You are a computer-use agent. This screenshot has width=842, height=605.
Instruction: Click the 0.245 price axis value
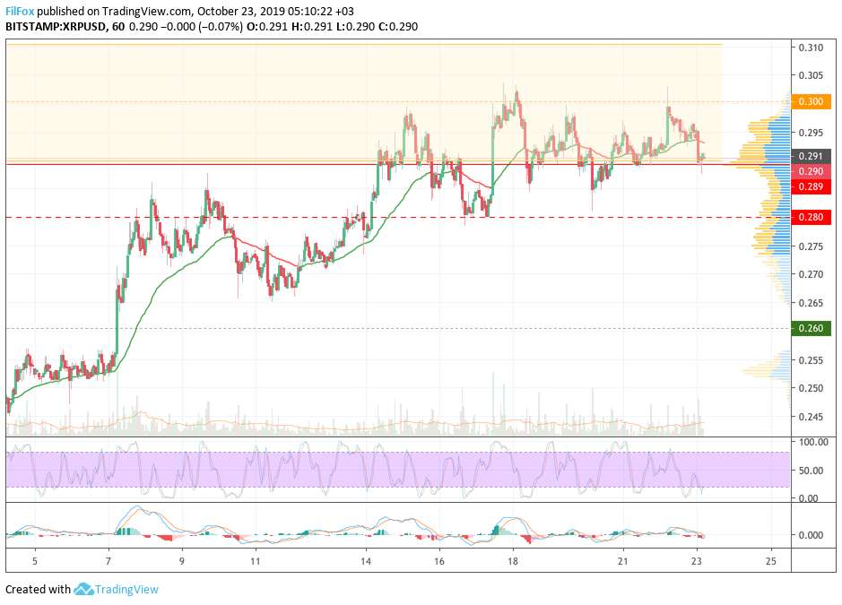(811, 417)
